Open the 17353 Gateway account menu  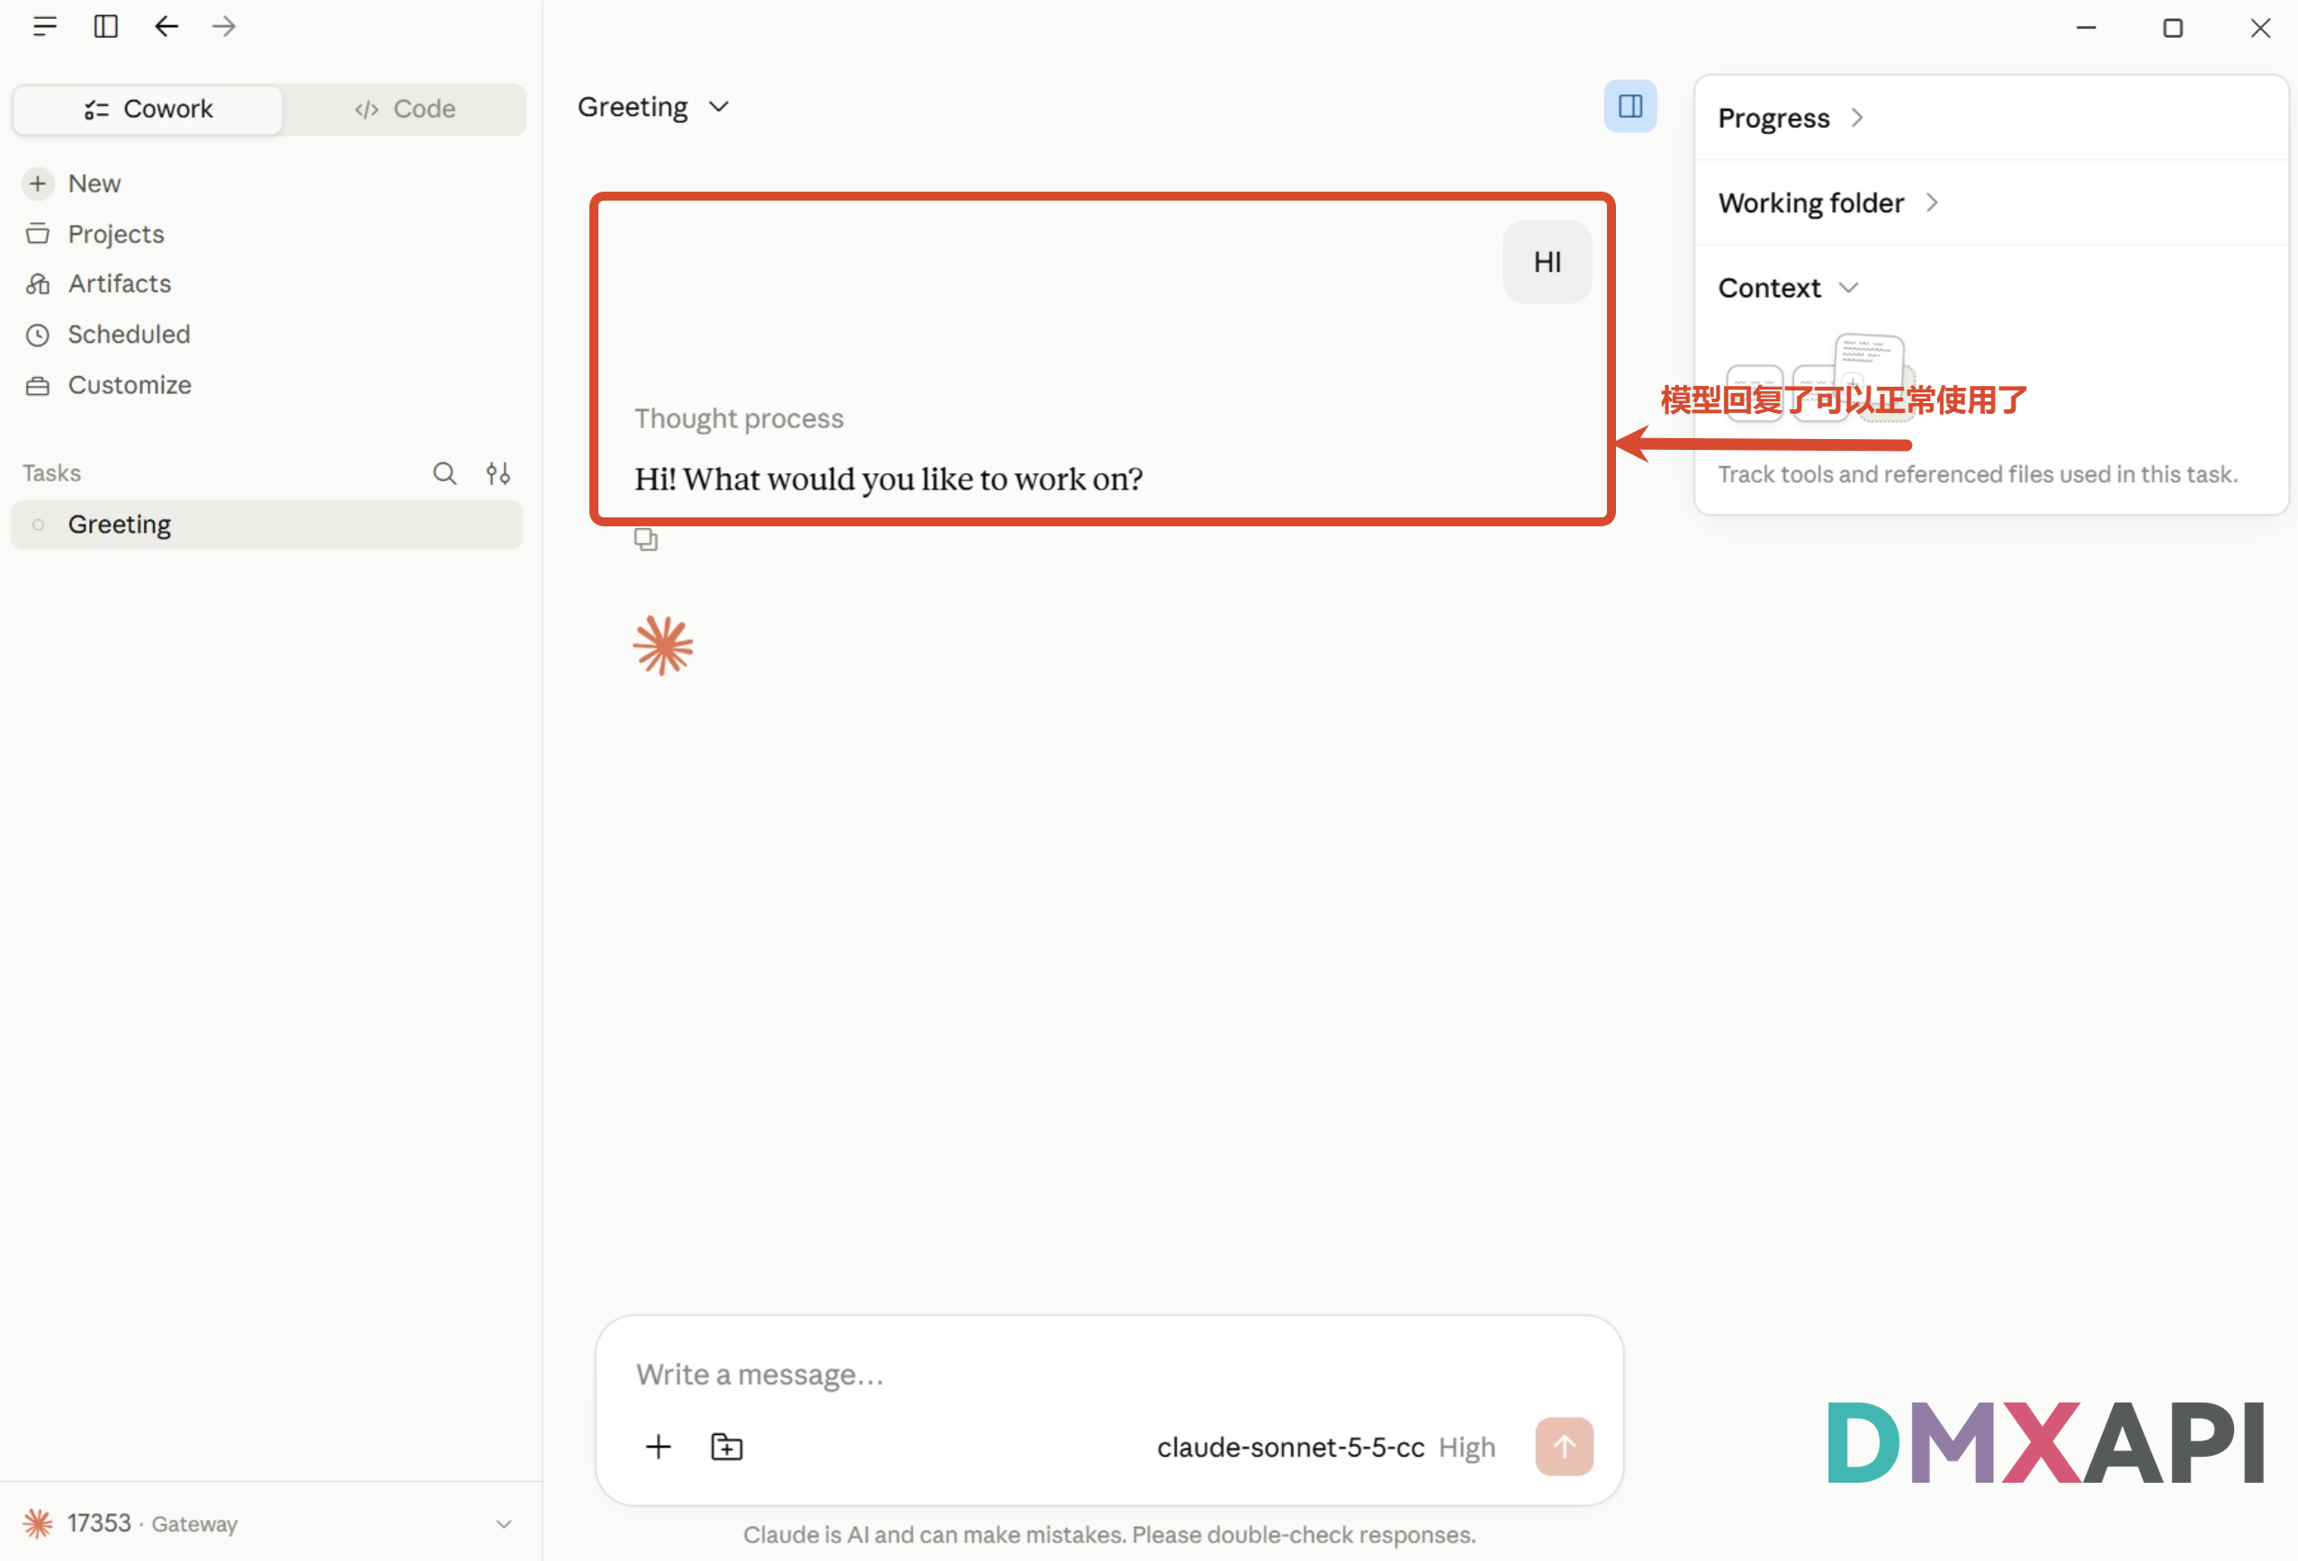pos(267,1523)
